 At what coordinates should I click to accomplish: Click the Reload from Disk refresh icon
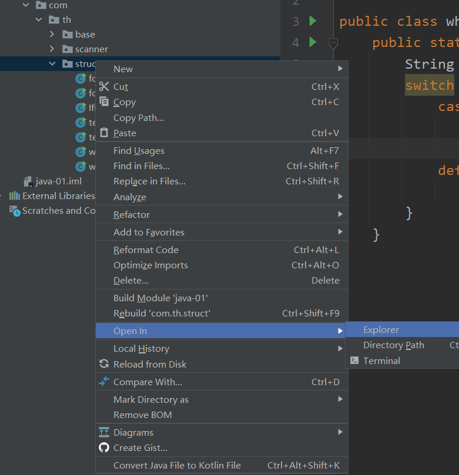(104, 363)
